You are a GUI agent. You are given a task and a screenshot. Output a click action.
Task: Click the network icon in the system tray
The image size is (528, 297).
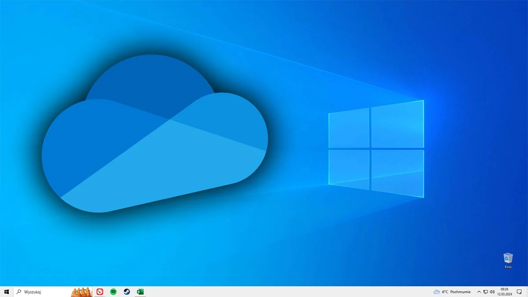(x=485, y=292)
